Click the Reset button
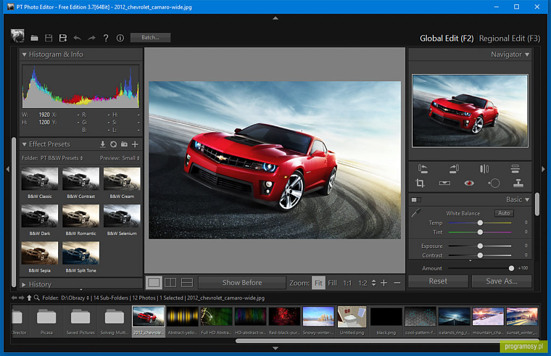Image resolution: width=551 pixels, height=356 pixels. 438,281
